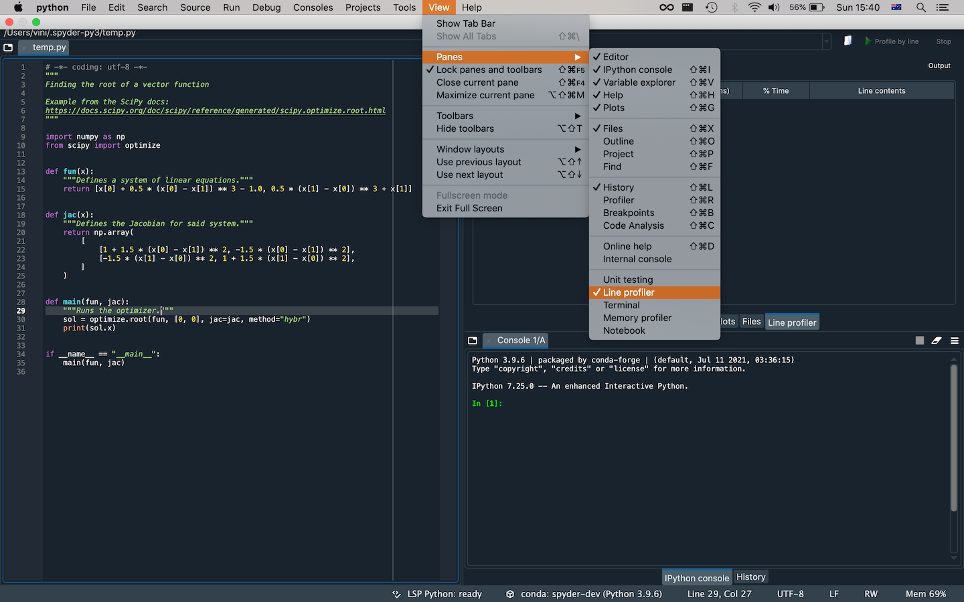Image resolution: width=964 pixels, height=602 pixels.
Task: Expand the Toolbars submenu
Action: click(455, 116)
